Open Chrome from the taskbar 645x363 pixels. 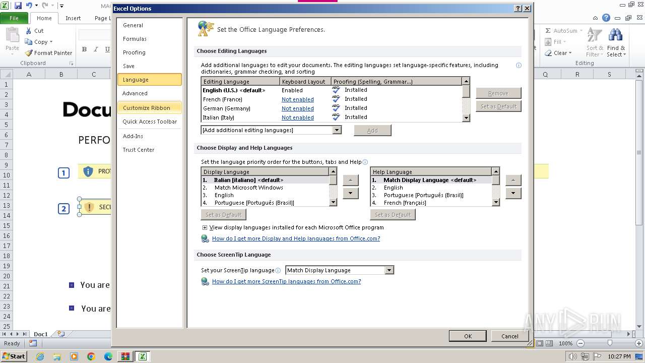pyautogui.click(x=91, y=356)
